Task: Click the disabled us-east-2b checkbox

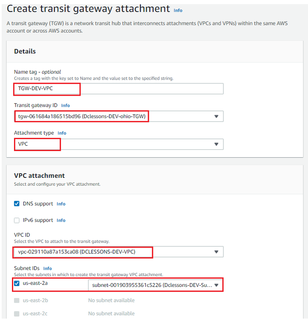Action: click(17, 300)
